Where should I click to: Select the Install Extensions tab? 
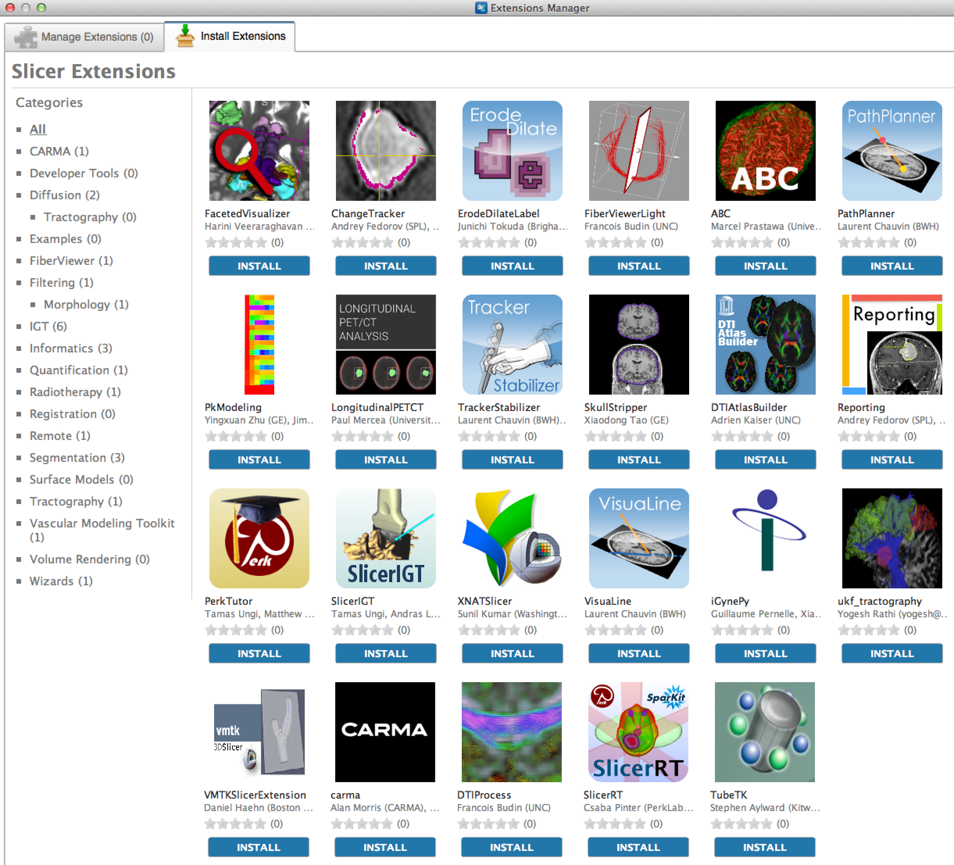(x=230, y=36)
